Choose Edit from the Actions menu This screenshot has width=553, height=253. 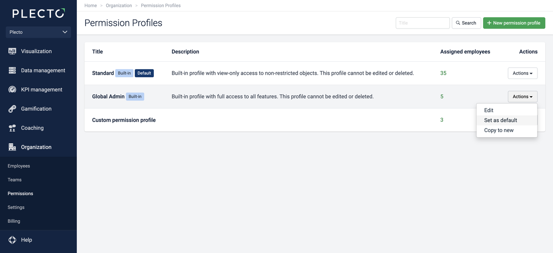[489, 111]
